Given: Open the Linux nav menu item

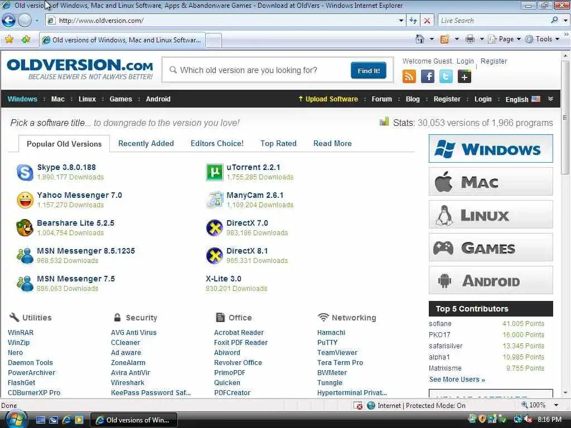Looking at the screenshot, I should (88, 99).
